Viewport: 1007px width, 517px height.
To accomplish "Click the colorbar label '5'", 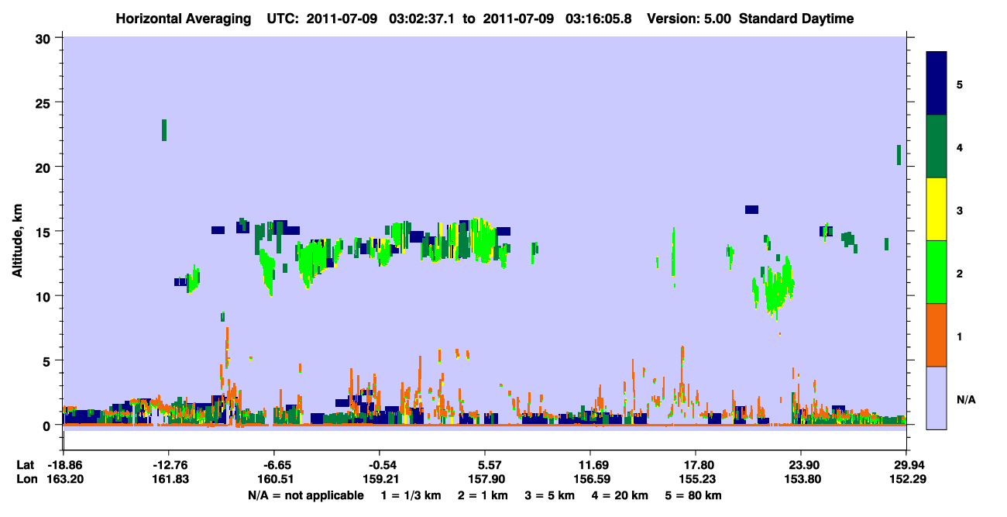I will point(960,84).
